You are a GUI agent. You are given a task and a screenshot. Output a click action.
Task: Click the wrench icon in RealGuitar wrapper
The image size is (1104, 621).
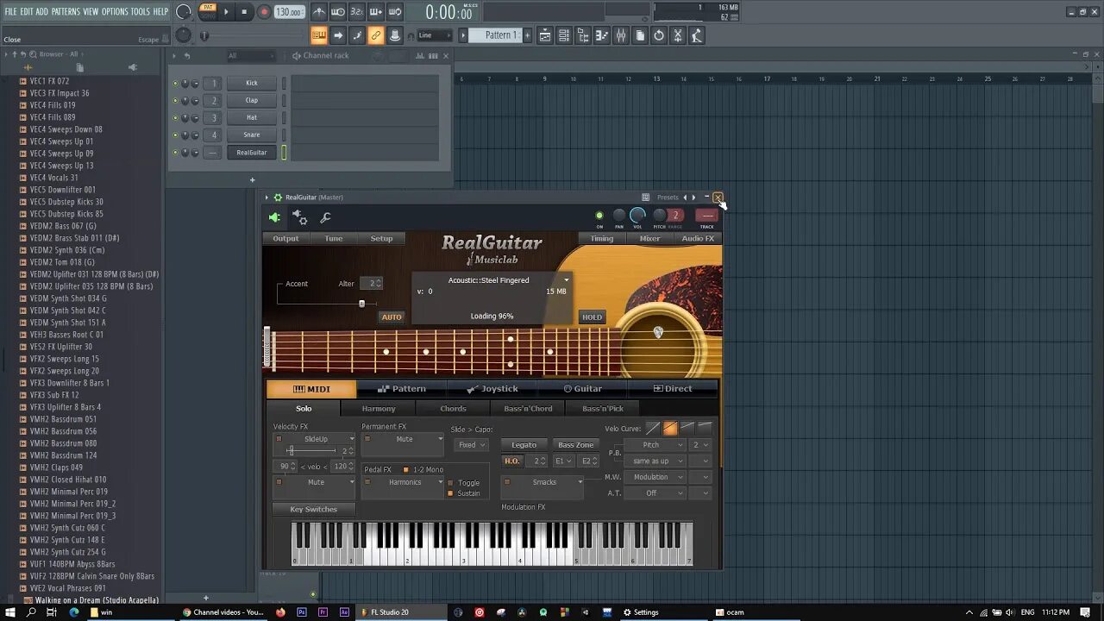tap(325, 217)
